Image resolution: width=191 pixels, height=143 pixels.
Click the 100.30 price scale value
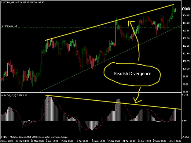pos(186,69)
